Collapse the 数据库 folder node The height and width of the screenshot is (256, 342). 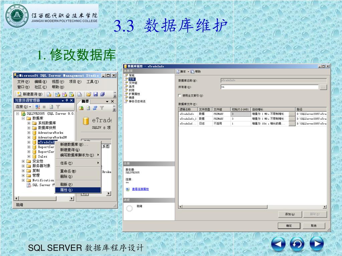23,118
